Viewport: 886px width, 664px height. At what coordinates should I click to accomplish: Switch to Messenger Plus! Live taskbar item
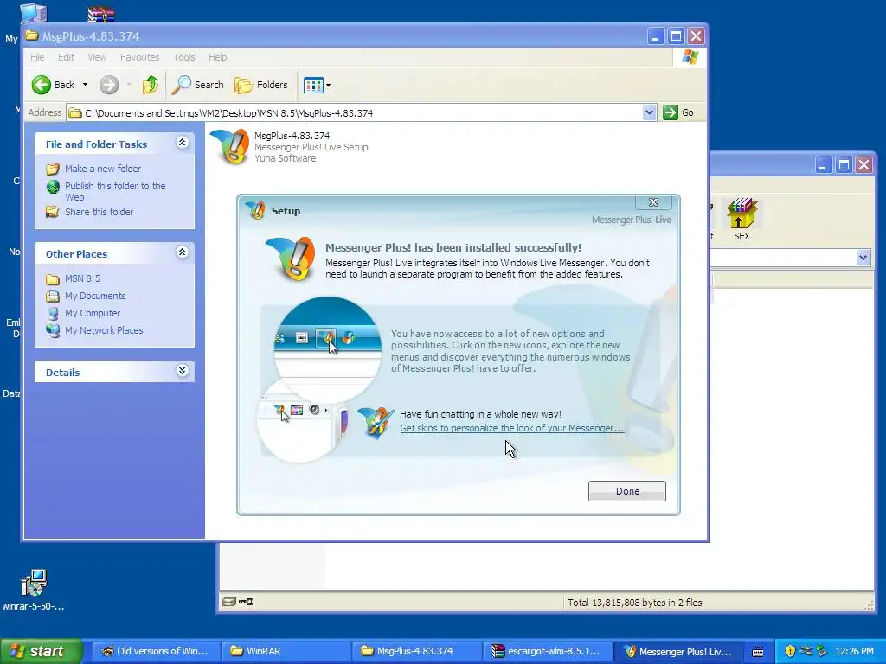pyautogui.click(x=677, y=651)
